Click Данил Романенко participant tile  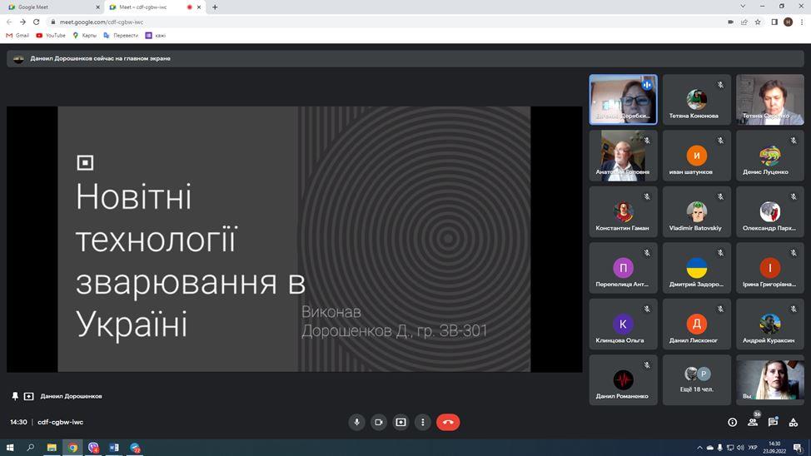coord(624,380)
